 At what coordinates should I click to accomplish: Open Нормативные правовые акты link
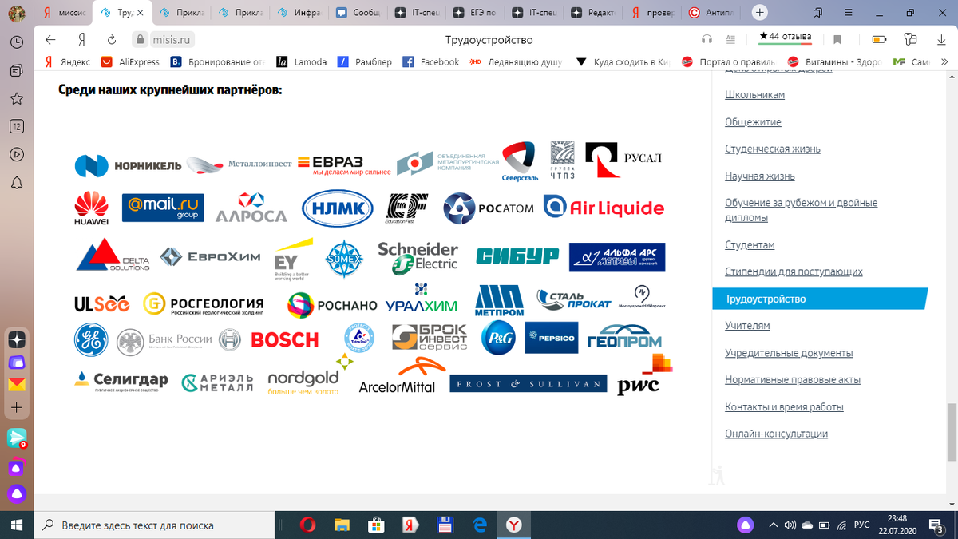pyautogui.click(x=793, y=380)
